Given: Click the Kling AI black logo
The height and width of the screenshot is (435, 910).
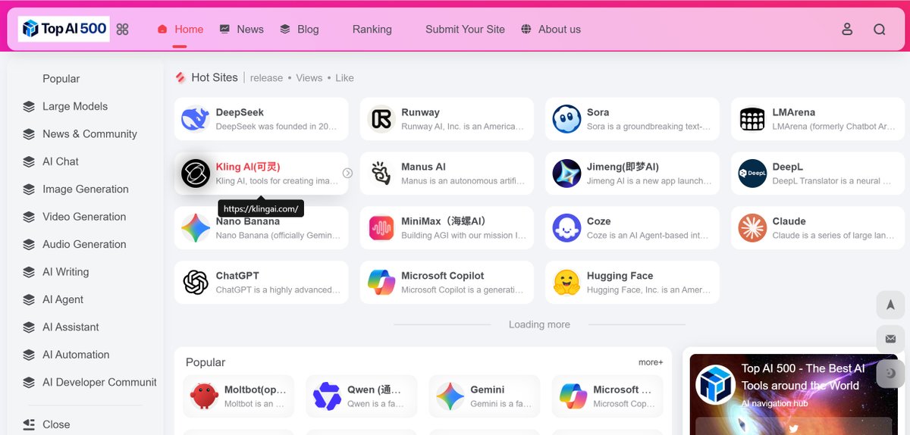Looking at the screenshot, I should 196,174.
